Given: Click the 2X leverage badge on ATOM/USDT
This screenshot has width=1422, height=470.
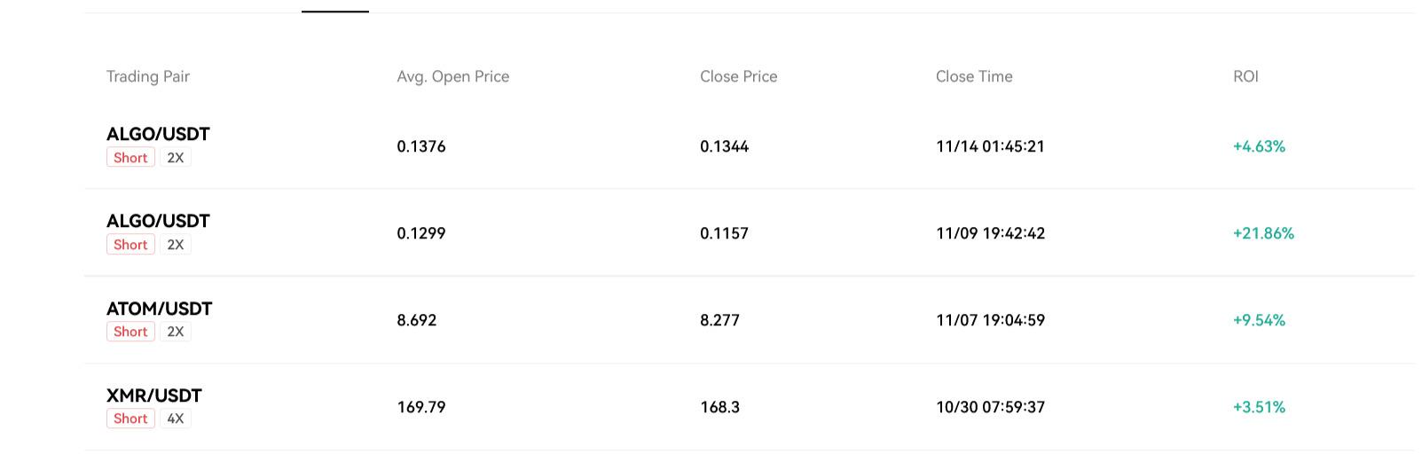Looking at the screenshot, I should pos(176,332).
